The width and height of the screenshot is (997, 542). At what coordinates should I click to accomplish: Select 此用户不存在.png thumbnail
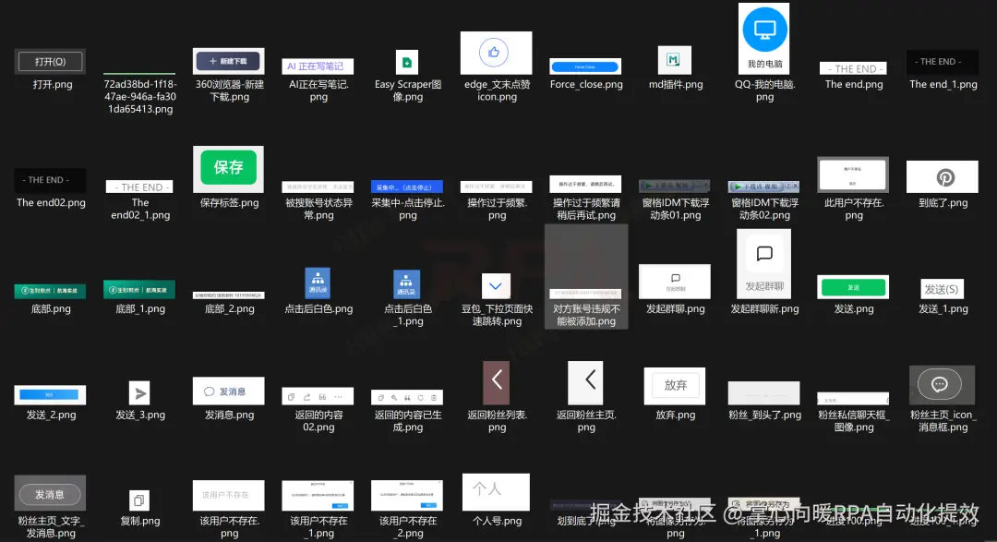pos(853,175)
